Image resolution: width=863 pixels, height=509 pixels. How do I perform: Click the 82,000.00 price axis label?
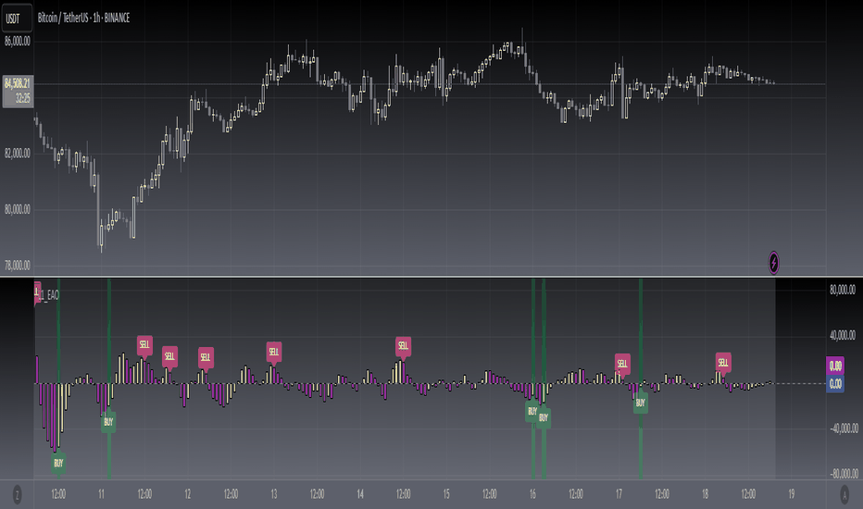(18, 153)
